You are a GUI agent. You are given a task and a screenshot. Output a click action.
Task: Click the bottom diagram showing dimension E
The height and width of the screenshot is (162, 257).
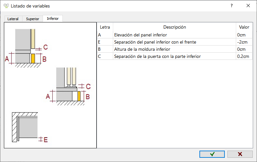(x=30, y=127)
